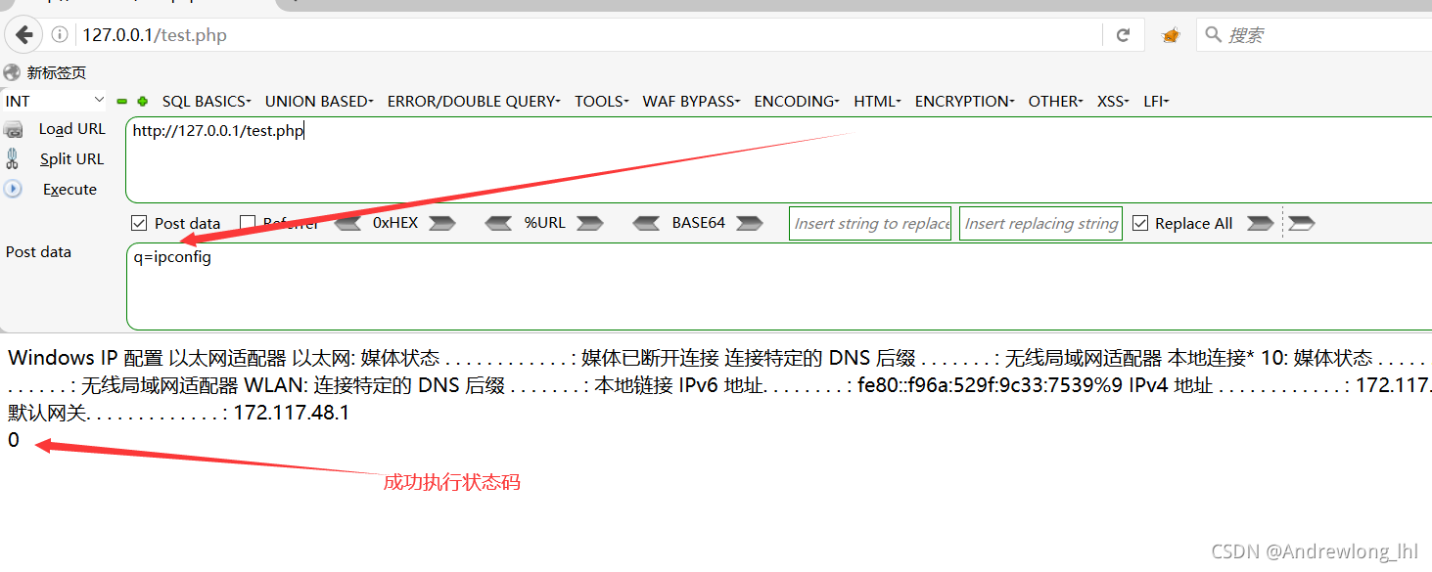Click the %URL label

point(544,223)
